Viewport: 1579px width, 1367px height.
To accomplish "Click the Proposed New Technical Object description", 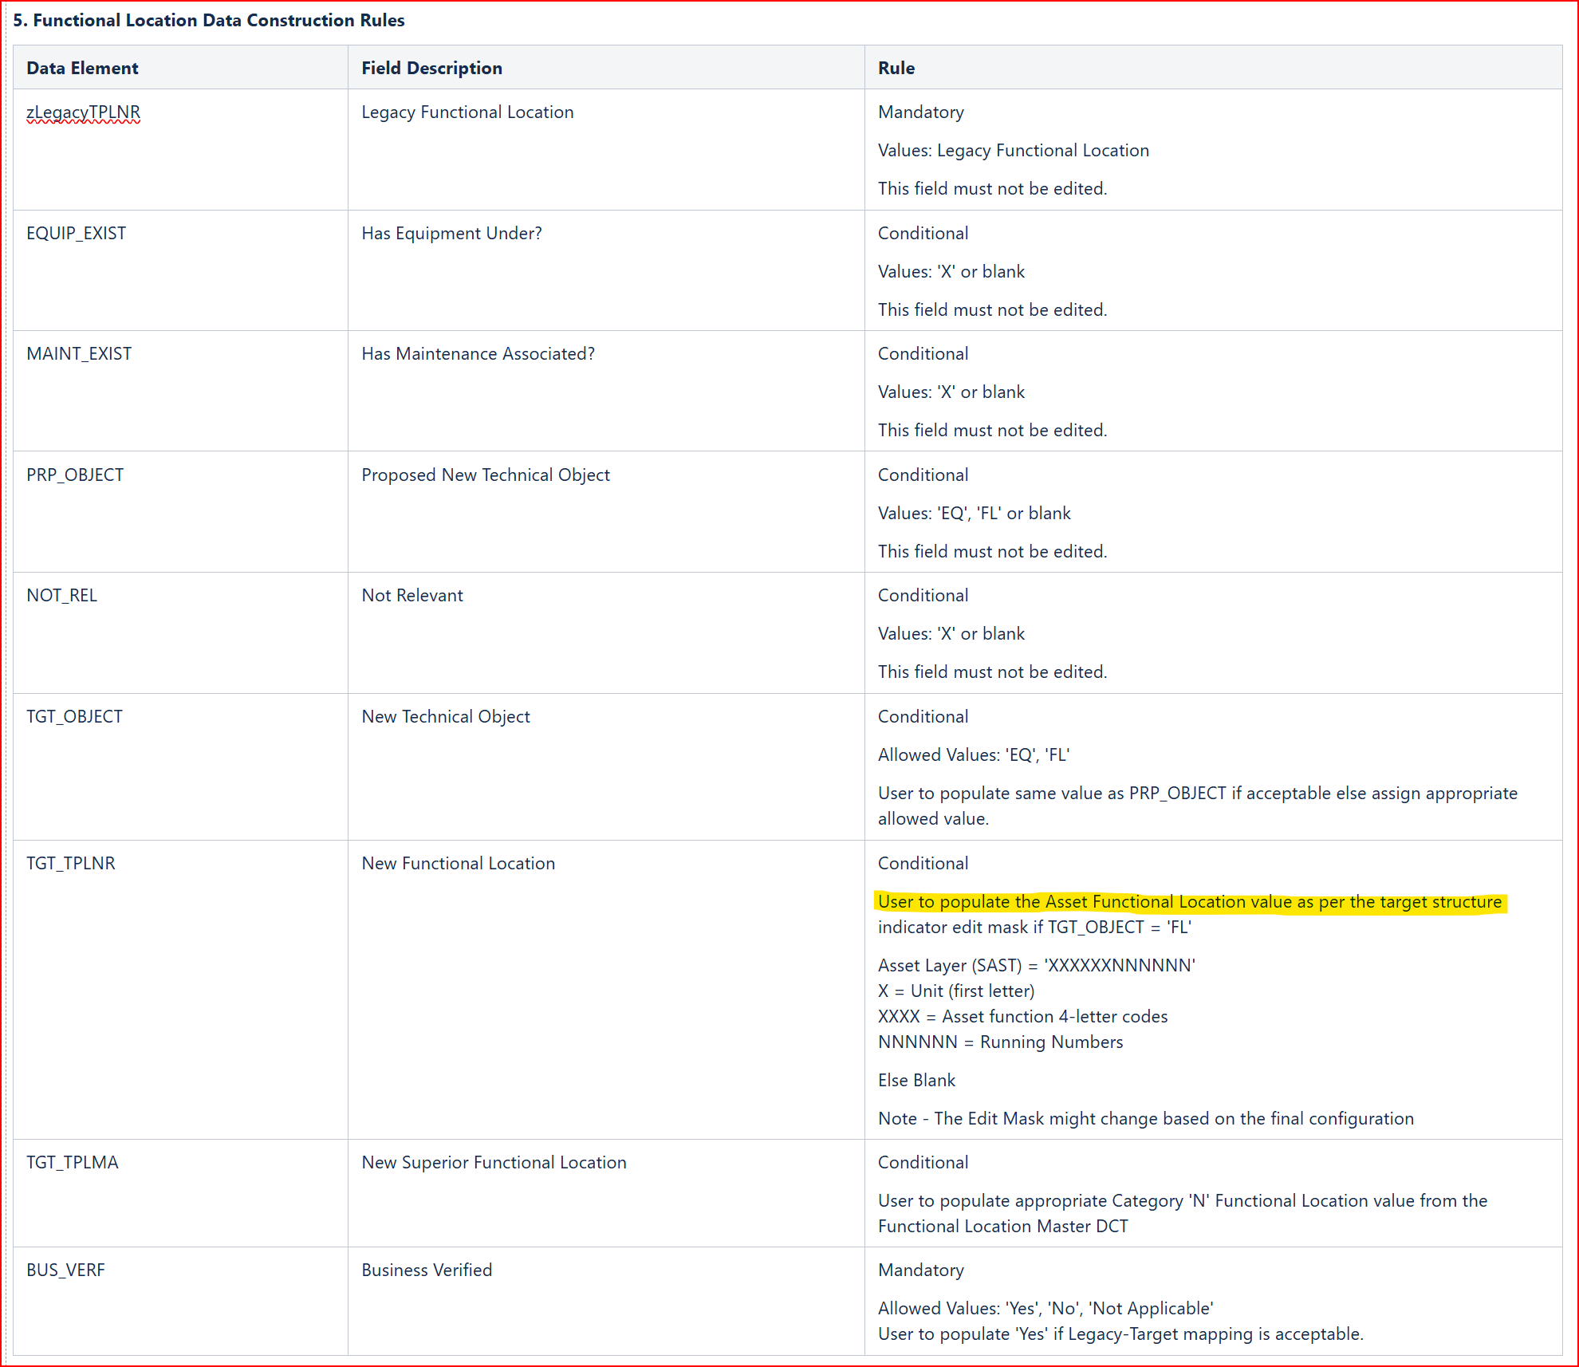I will tap(485, 475).
